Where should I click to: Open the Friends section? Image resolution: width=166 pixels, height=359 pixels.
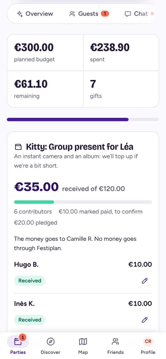[115, 345]
